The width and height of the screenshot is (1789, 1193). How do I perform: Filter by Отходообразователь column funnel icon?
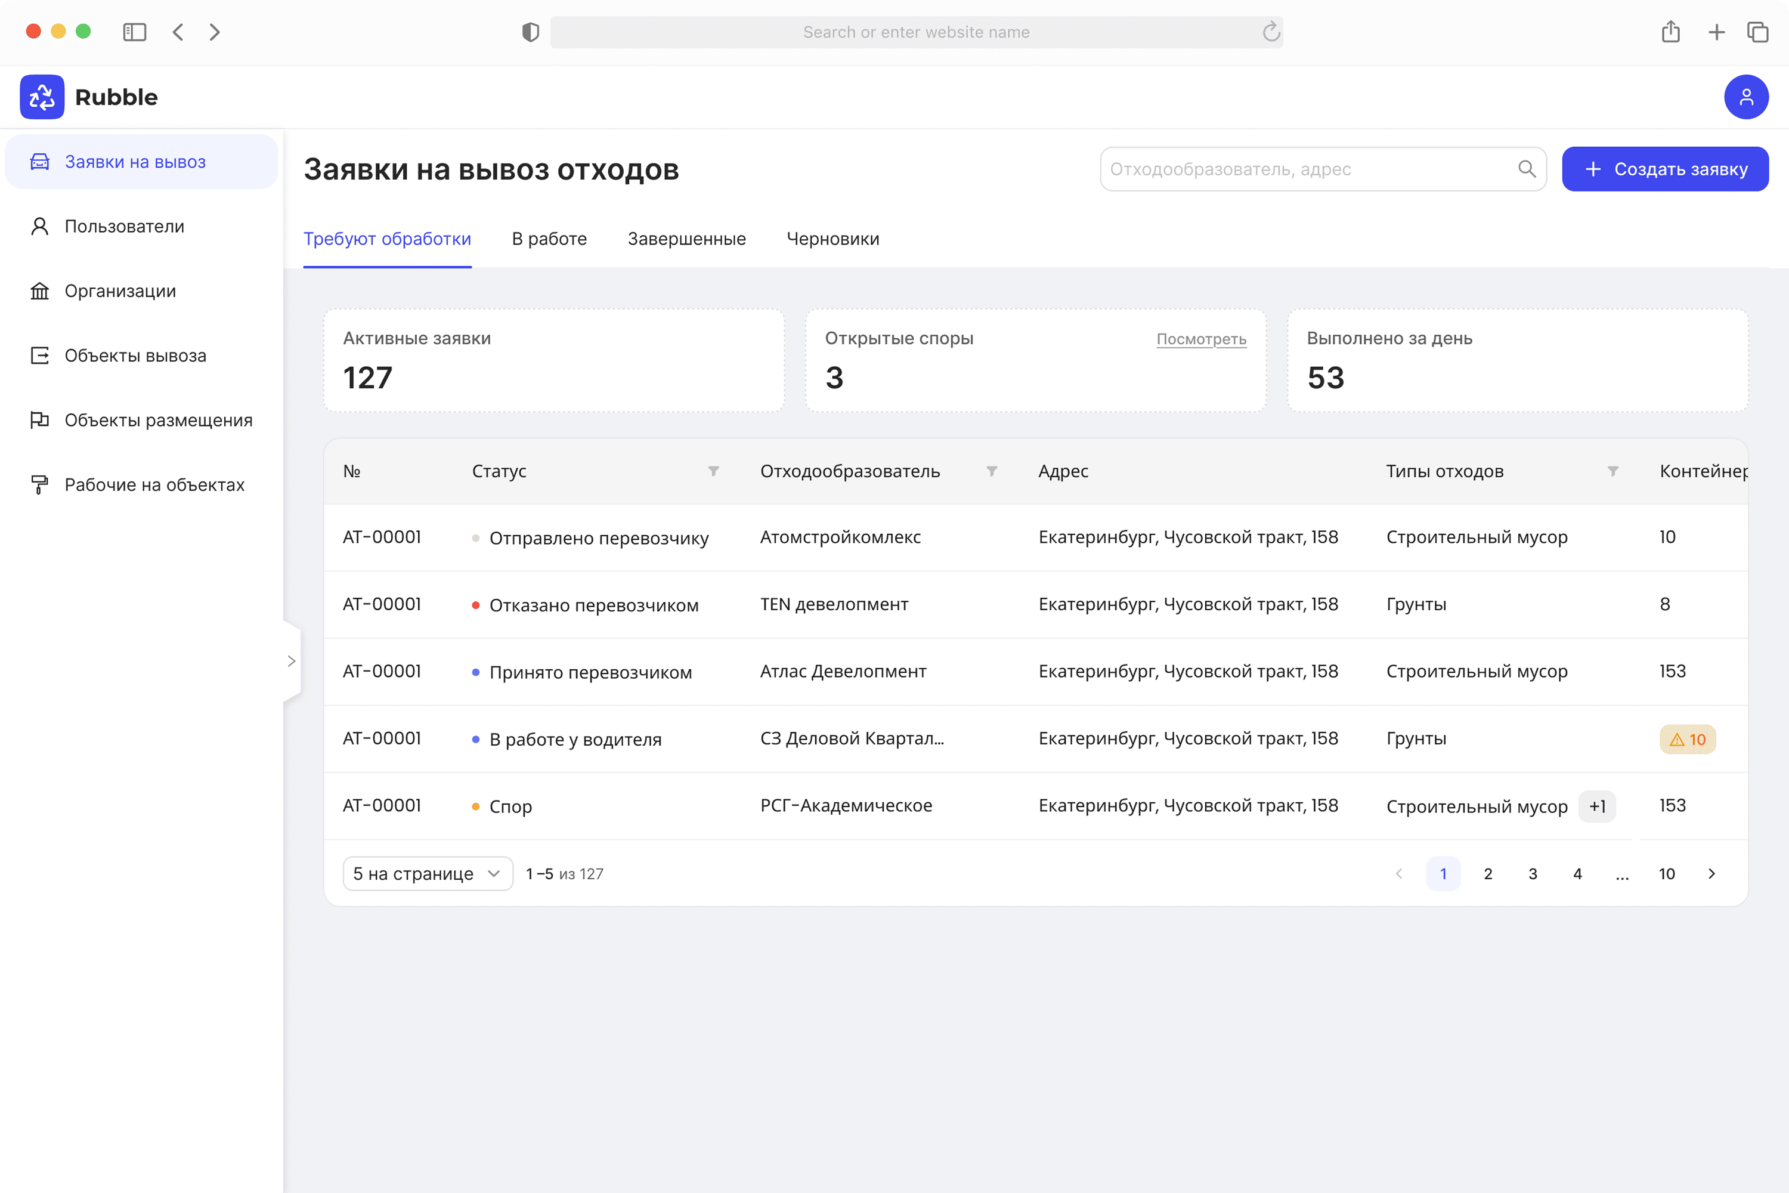992,471
